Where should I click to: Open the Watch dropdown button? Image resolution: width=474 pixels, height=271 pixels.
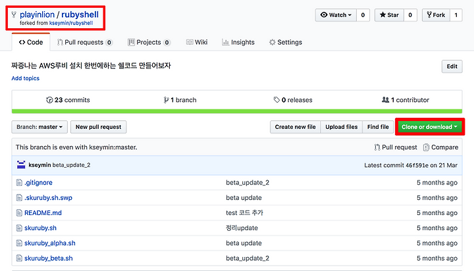336,15
